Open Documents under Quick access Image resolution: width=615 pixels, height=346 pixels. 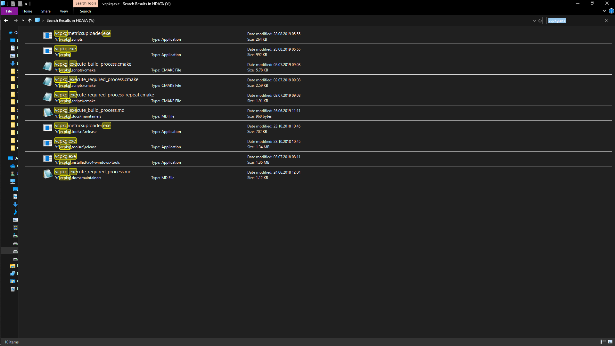click(x=13, y=48)
